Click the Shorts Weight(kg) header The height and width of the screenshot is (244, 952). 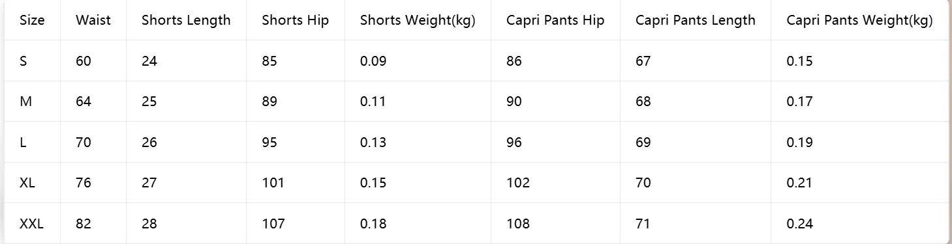(418, 20)
